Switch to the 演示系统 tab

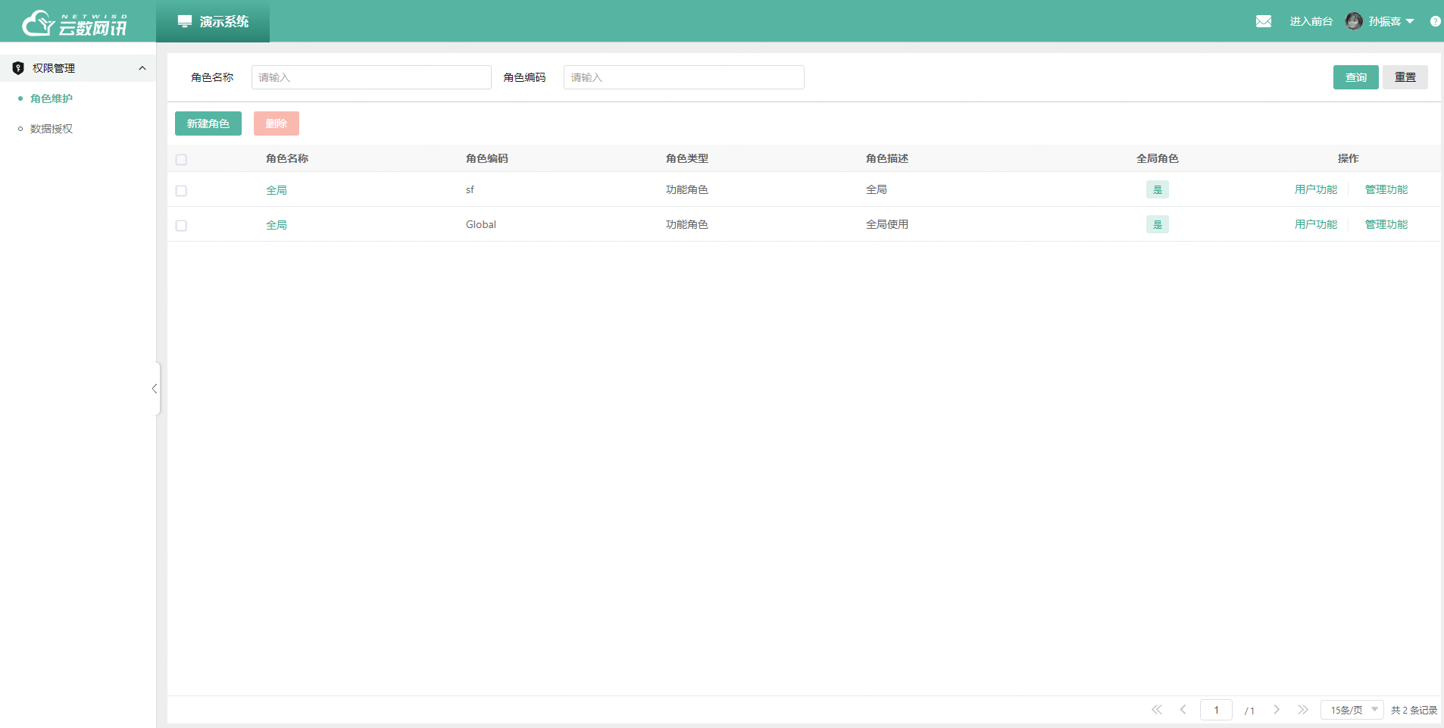[x=213, y=21]
